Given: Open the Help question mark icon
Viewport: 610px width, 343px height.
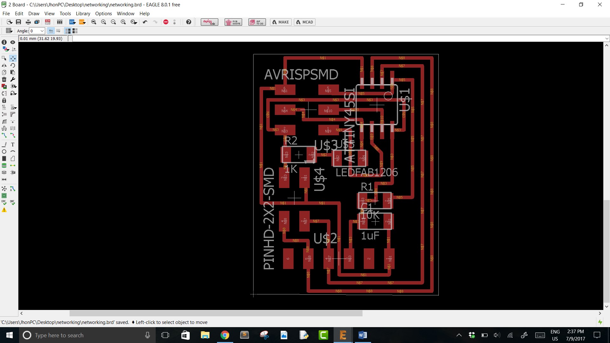Looking at the screenshot, I should click(189, 22).
